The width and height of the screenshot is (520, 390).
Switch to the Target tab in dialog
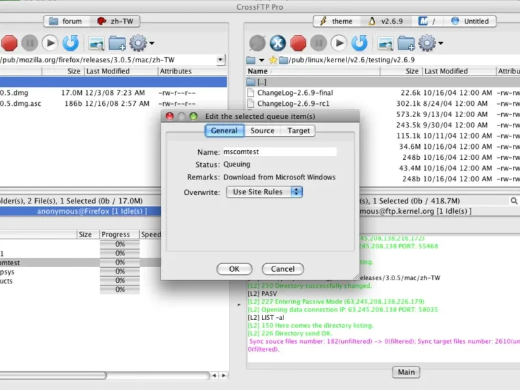(298, 131)
